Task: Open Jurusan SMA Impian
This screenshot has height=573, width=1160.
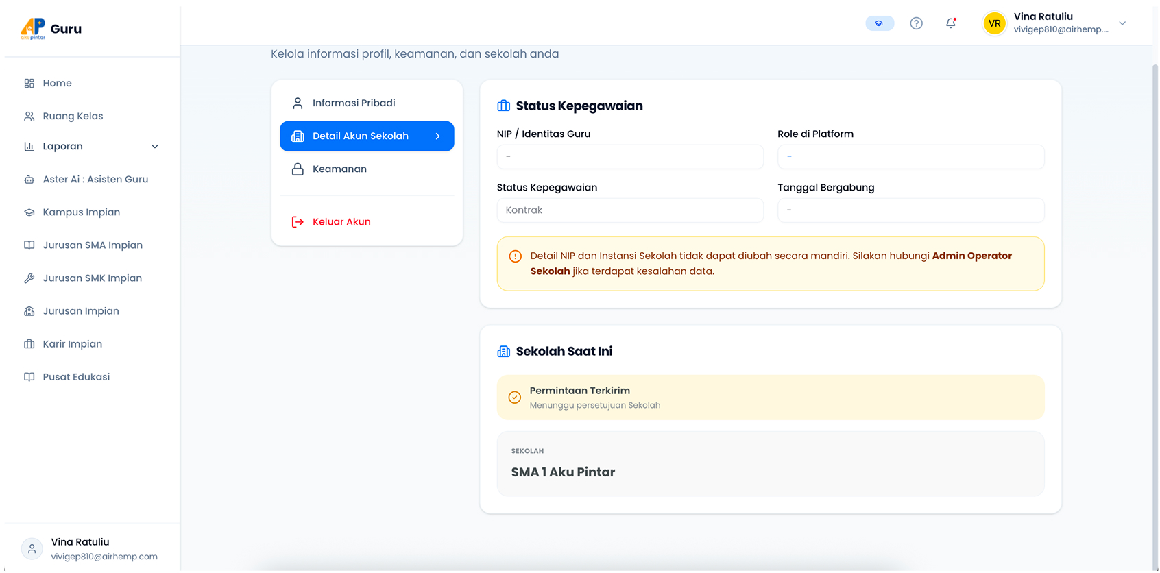Action: point(91,245)
